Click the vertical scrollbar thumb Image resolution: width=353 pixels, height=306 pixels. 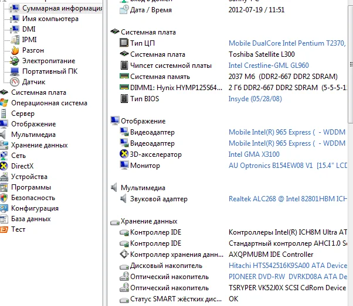pos(351,64)
